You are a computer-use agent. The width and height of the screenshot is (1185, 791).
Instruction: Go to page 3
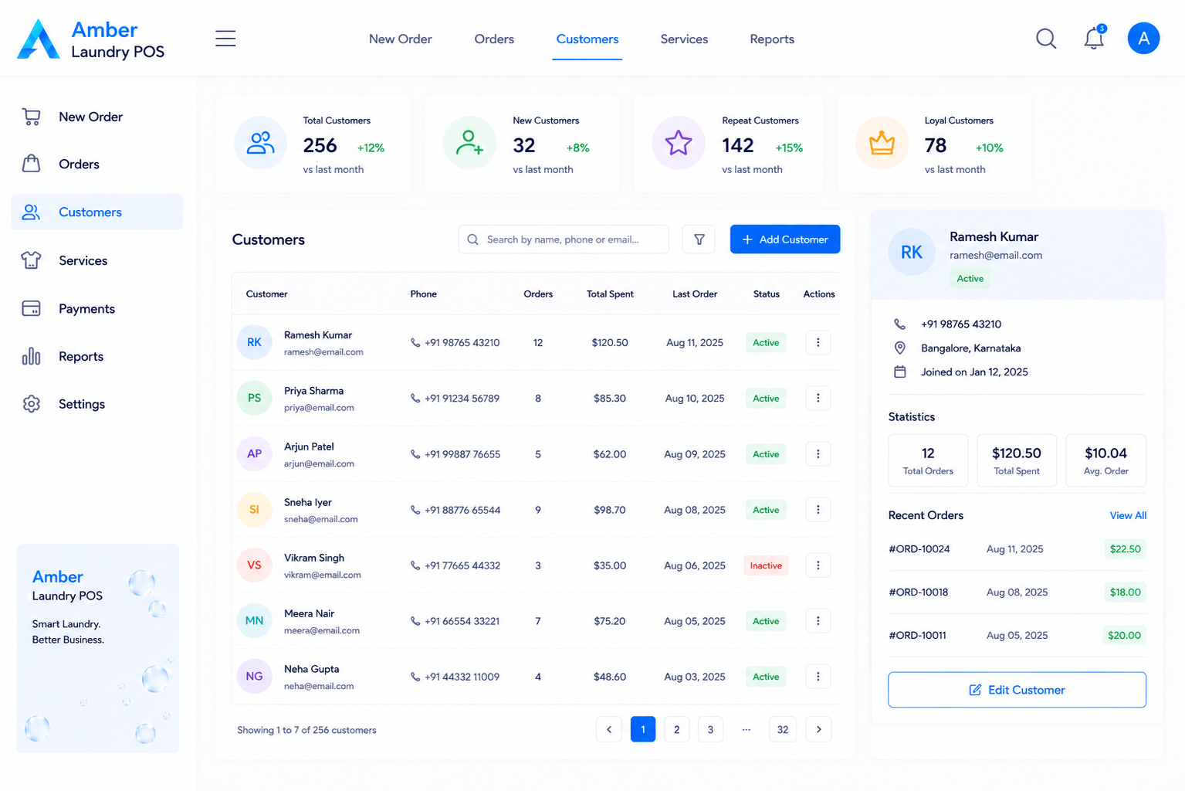[710, 729]
